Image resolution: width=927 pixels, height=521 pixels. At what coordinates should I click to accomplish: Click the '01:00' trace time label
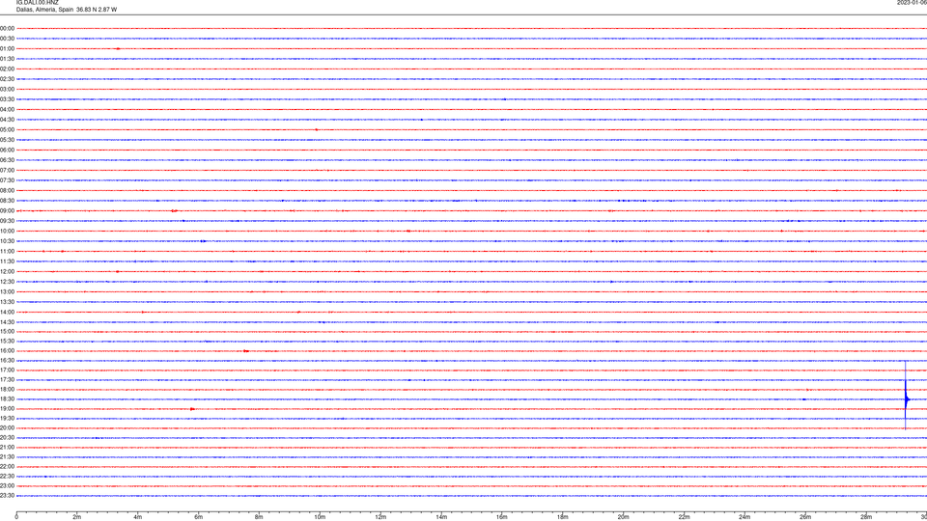coord(7,49)
